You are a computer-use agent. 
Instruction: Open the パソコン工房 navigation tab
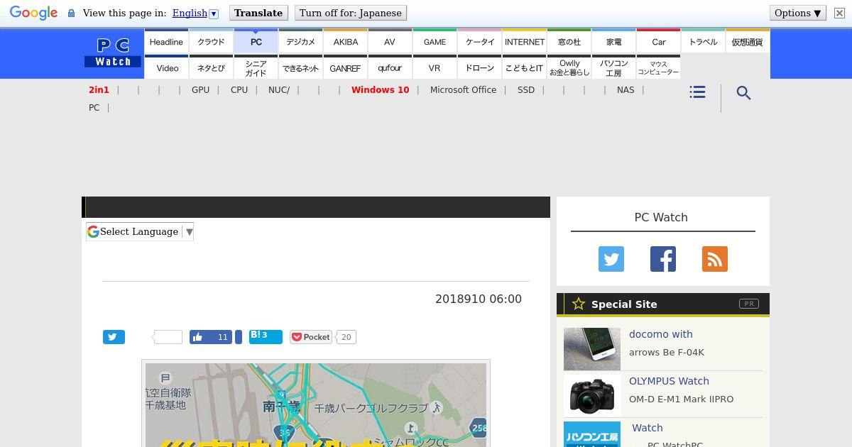(613, 67)
